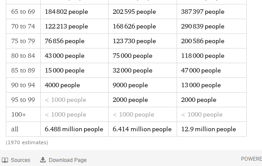
Task: Click the 9000 people cell
Action: coord(130,85)
